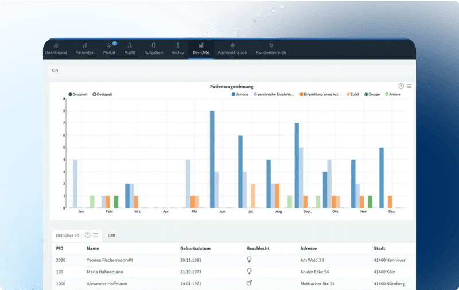Go to Patienten section icon

tap(85, 45)
